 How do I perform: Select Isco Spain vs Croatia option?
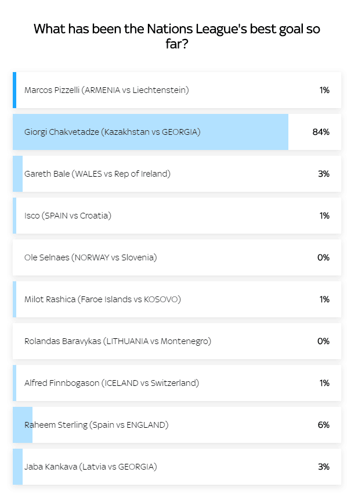coord(177,216)
